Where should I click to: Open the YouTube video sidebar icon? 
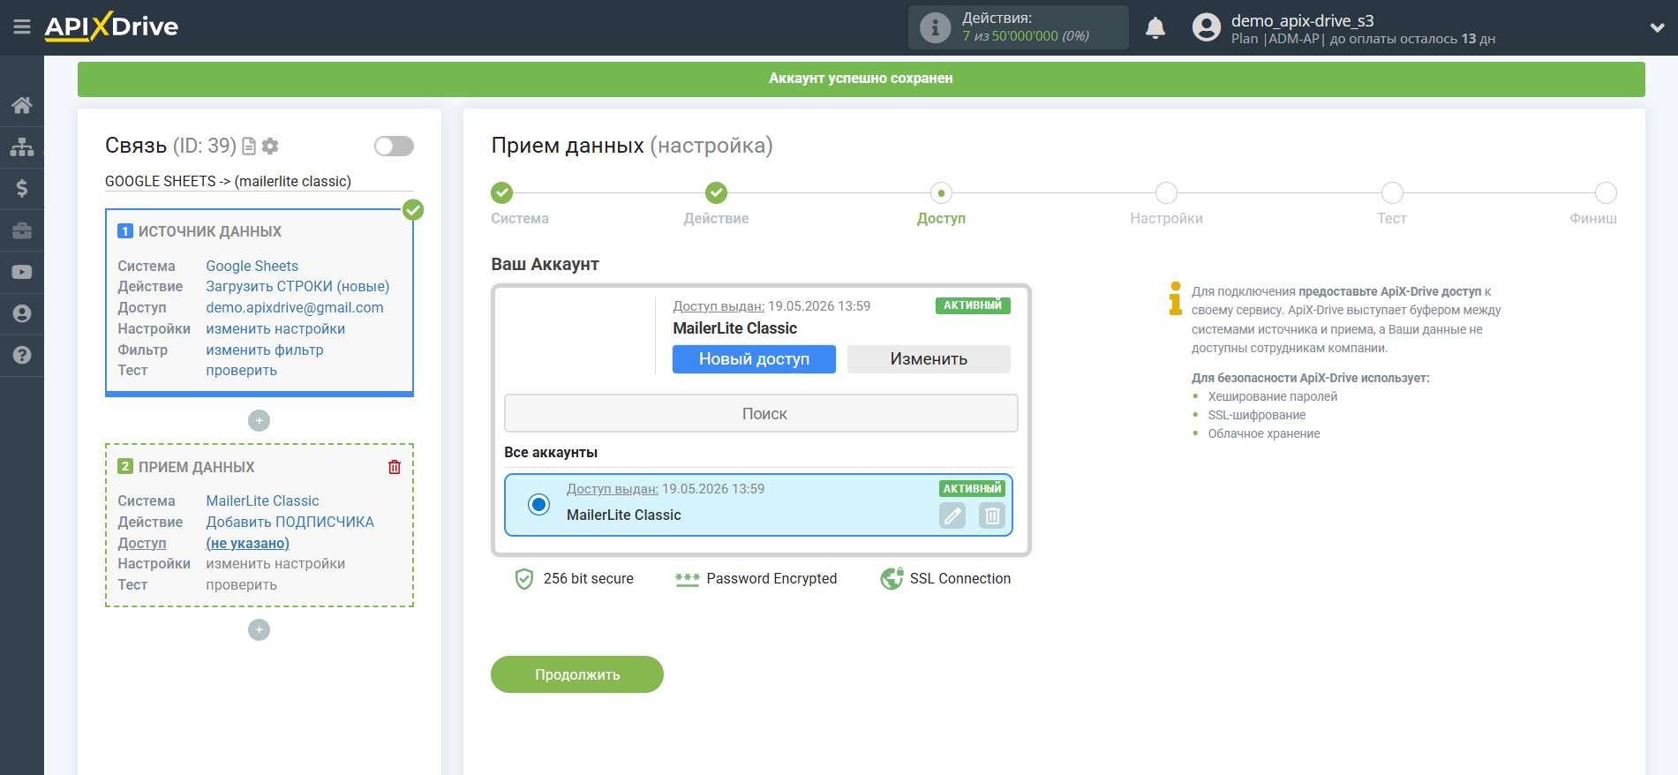coord(22,272)
